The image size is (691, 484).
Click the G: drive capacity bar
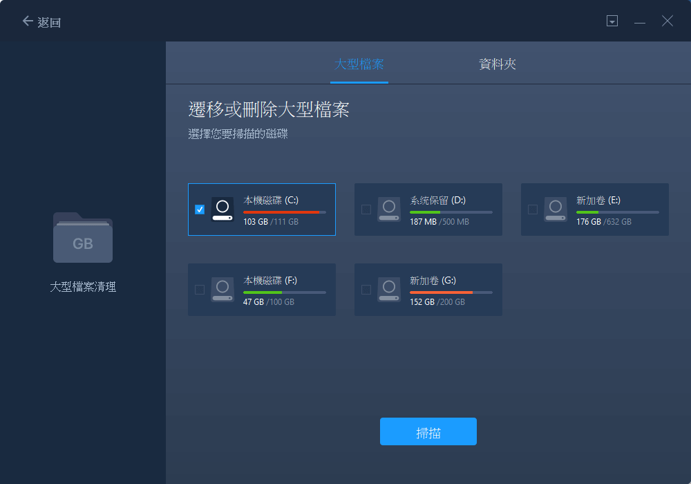pos(450,293)
